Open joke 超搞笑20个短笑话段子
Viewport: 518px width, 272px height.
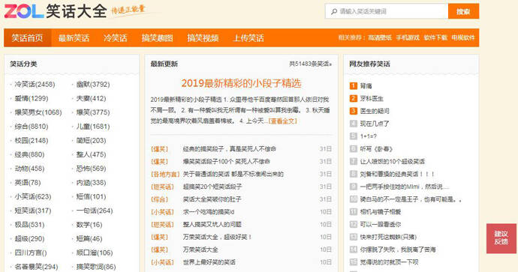(x=212, y=187)
